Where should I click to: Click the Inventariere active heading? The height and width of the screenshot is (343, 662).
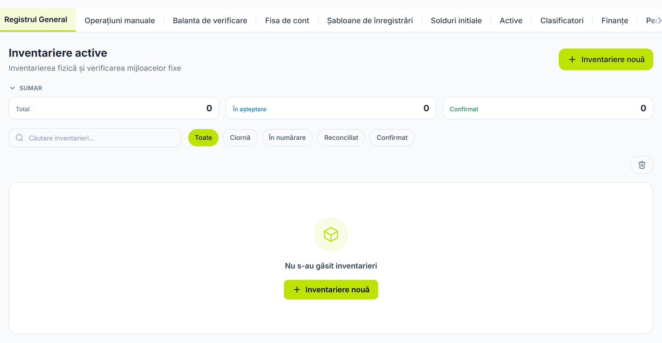58,53
